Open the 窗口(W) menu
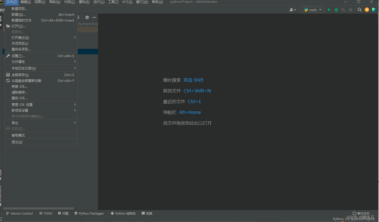The height and width of the screenshot is (222, 379). click(142, 2)
